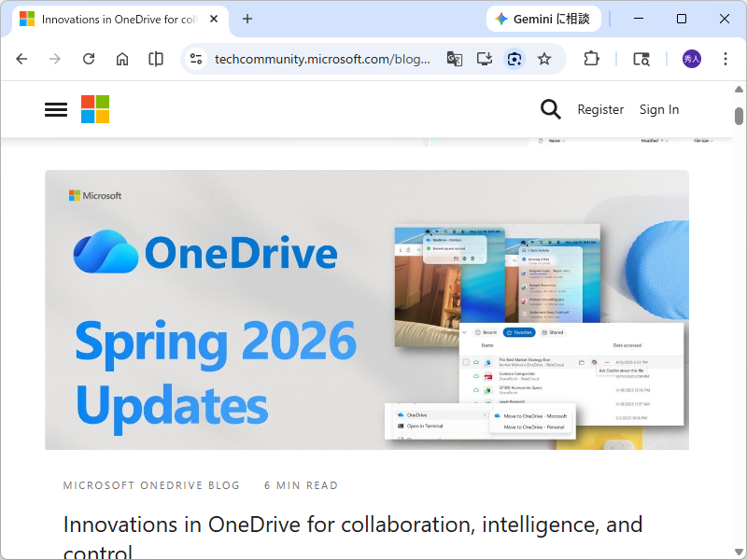Open the Chrome three-dot menu
747x560 pixels.
tap(726, 59)
